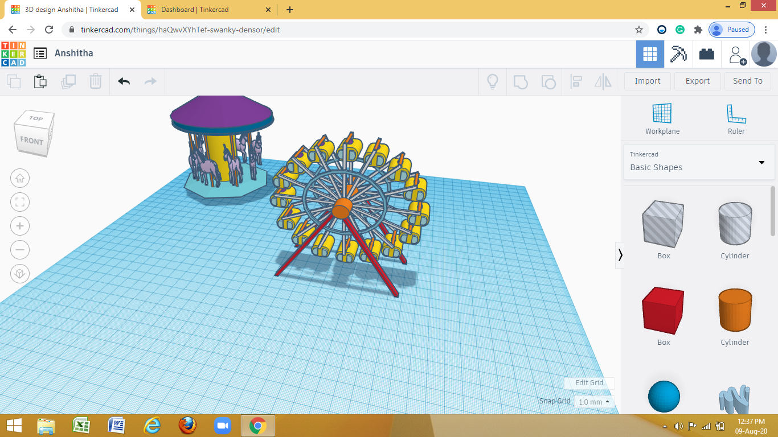The height and width of the screenshot is (437, 778).
Task: Open Excel from the taskbar
Action: coord(81,426)
